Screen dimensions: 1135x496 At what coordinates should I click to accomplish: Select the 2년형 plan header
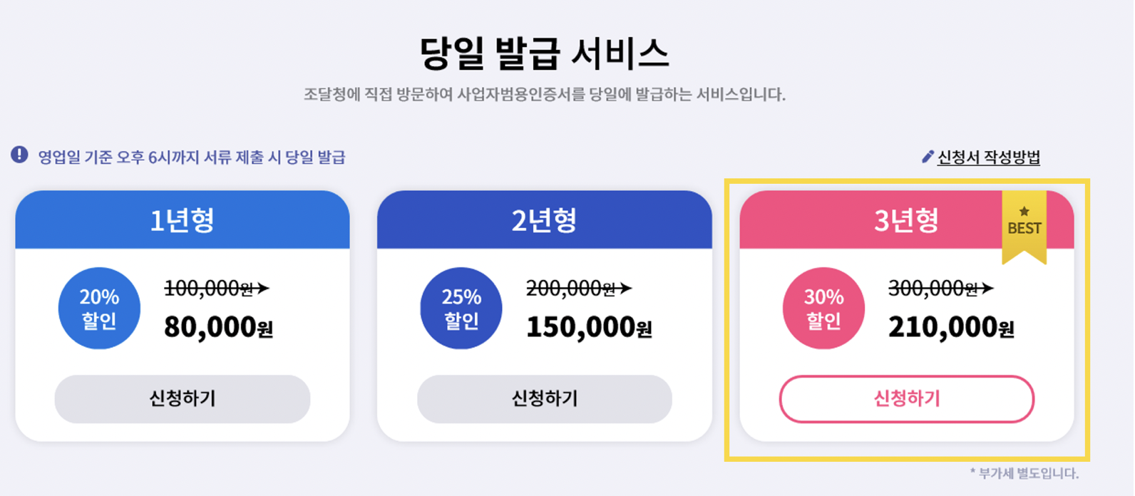(545, 219)
